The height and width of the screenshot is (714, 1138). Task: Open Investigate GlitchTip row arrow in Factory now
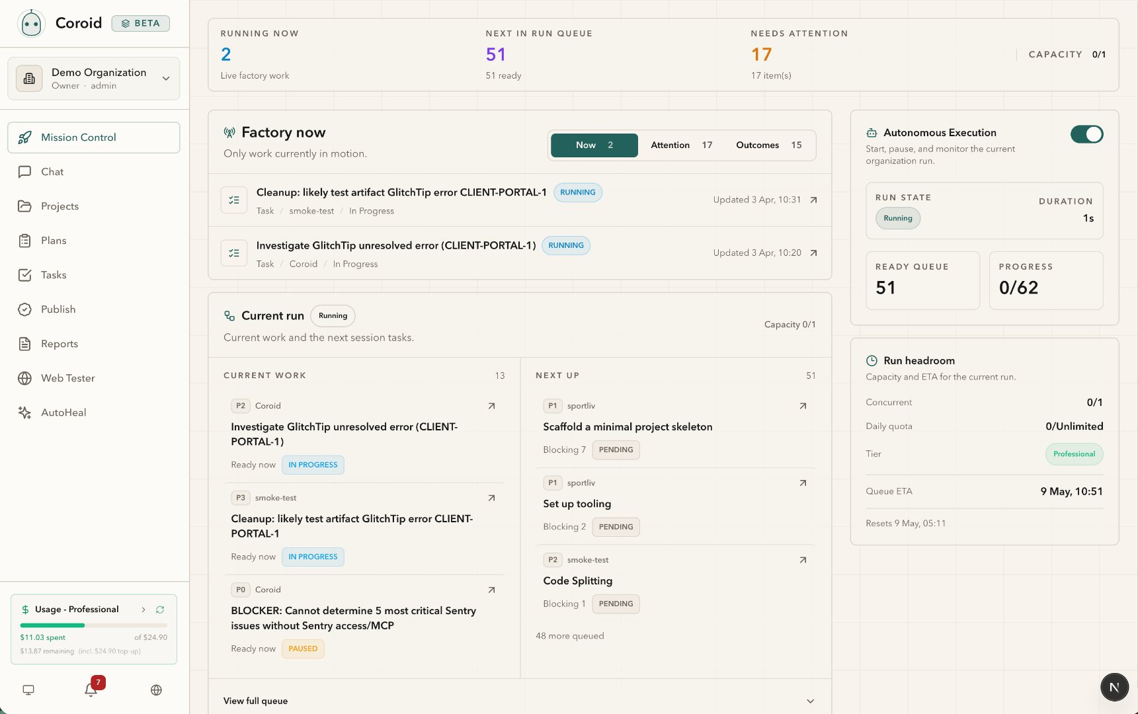(x=813, y=253)
